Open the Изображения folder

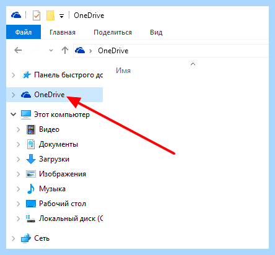(x=63, y=174)
